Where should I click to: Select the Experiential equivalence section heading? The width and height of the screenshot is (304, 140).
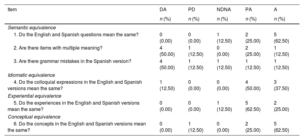(x=34, y=96)
